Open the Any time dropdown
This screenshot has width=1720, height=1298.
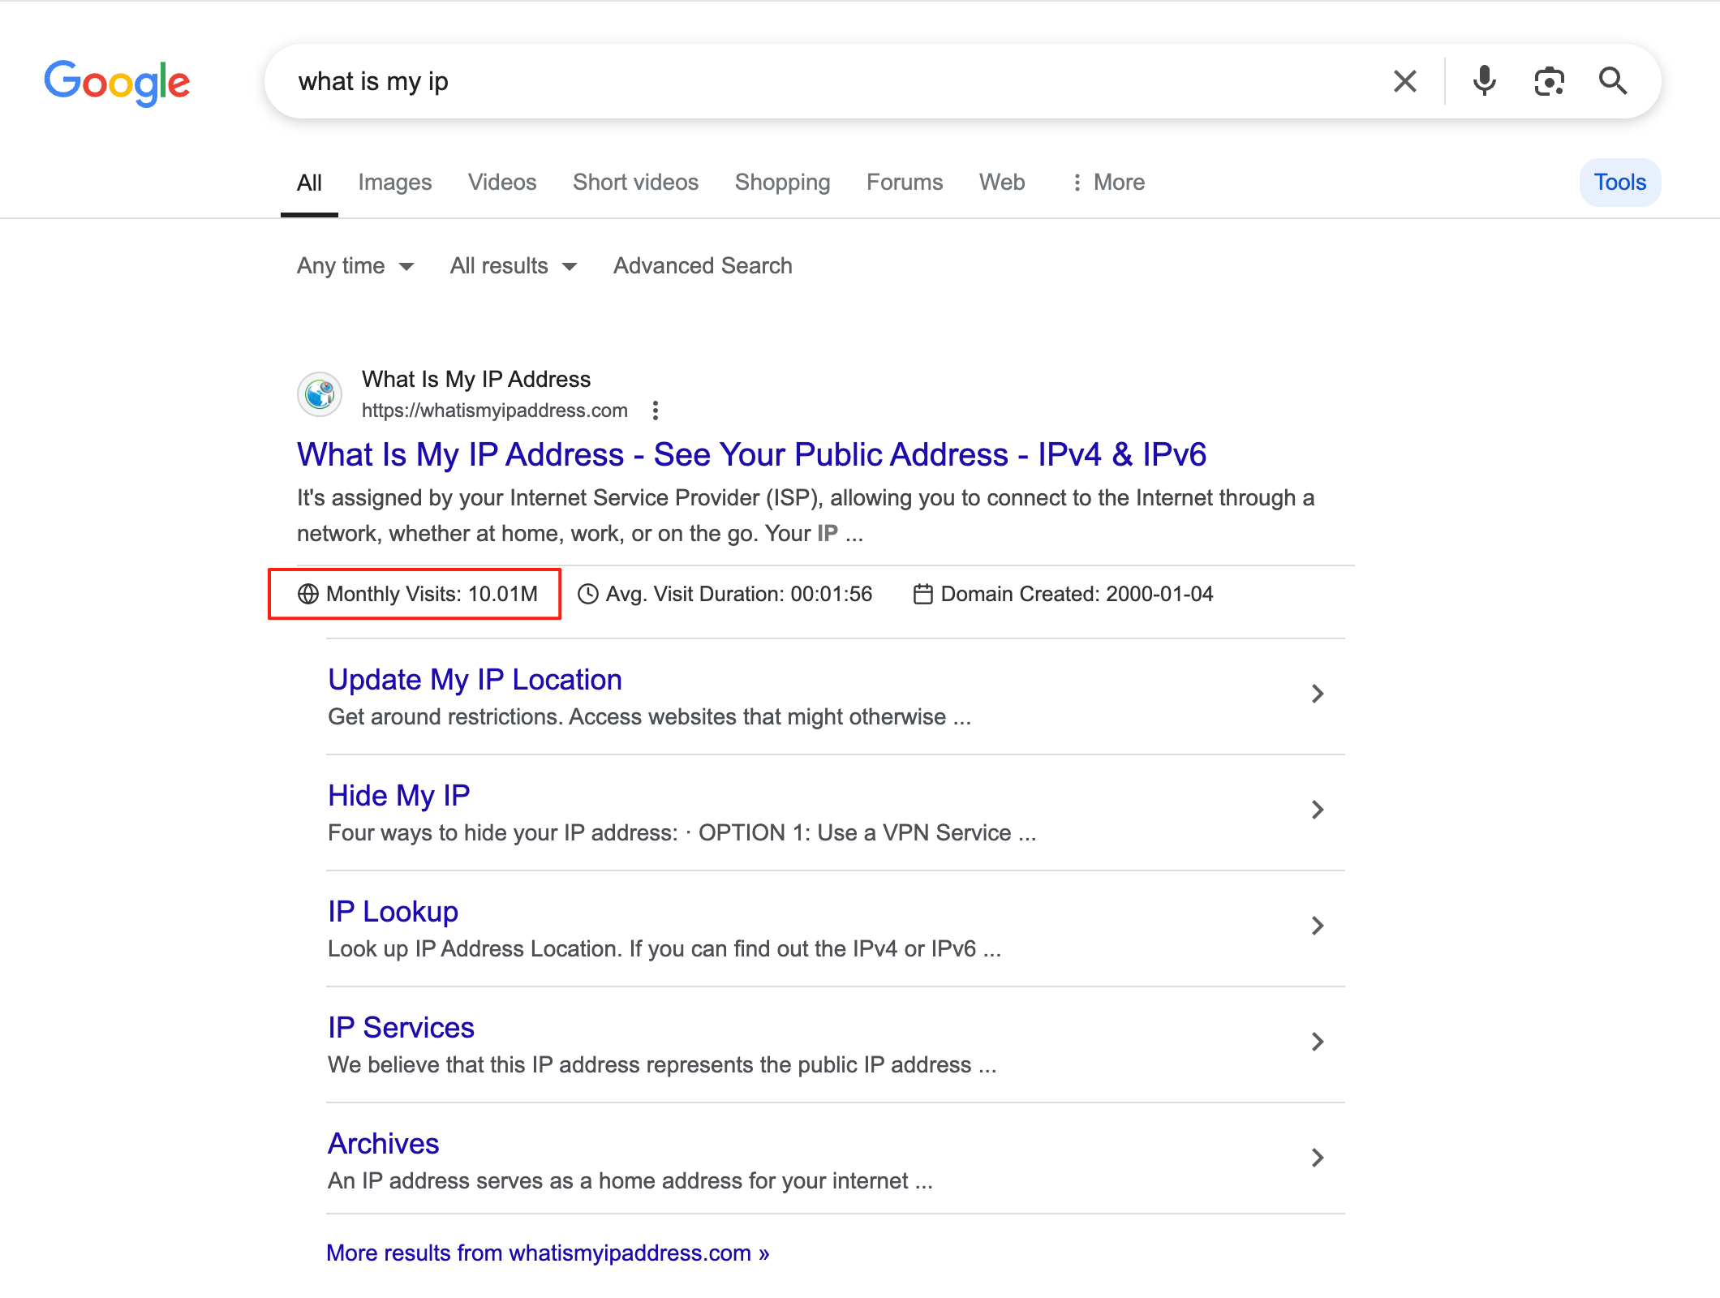(x=355, y=266)
